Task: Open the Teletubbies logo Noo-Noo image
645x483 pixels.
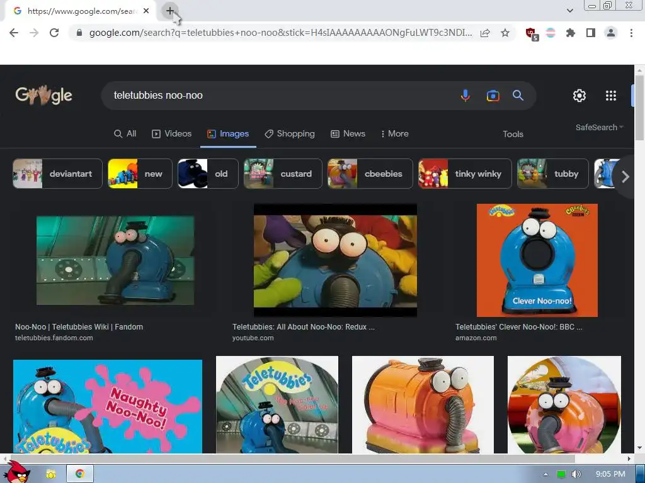Action: point(277,404)
